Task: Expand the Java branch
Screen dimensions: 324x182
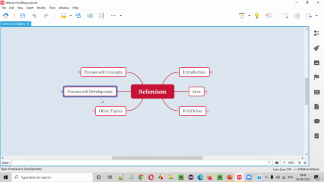Action: [x=206, y=92]
